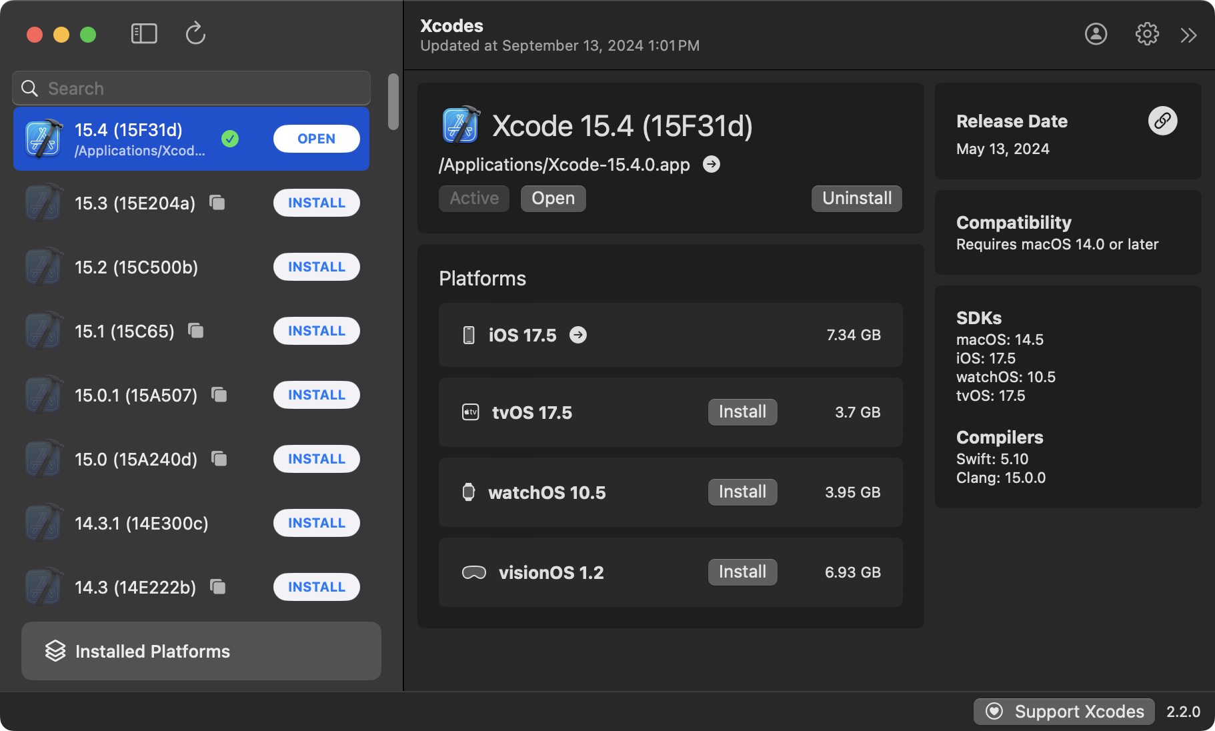Toggle the sidebar visibility icon
Screen dimensions: 1215x731
(x=144, y=34)
